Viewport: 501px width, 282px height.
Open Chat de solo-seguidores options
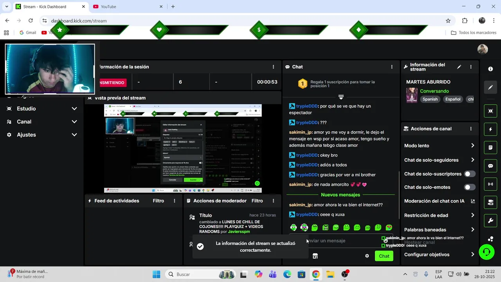(439, 160)
